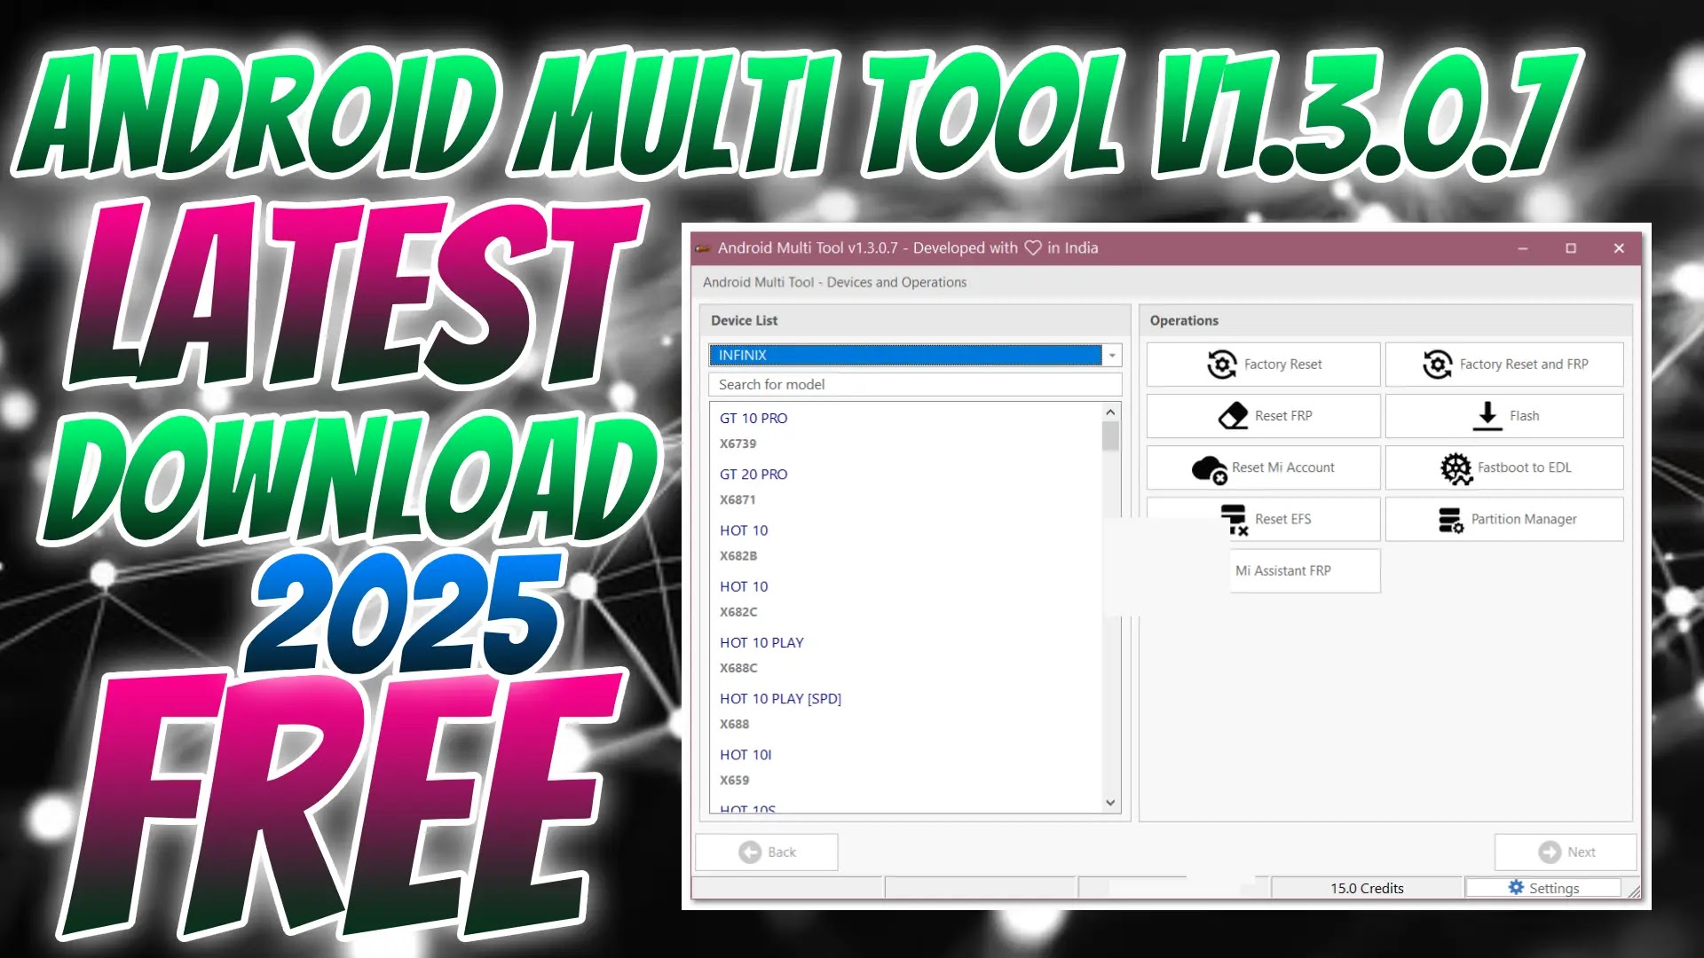Click the device list scroll up arrow
The height and width of the screenshot is (958, 1704).
coord(1110,412)
